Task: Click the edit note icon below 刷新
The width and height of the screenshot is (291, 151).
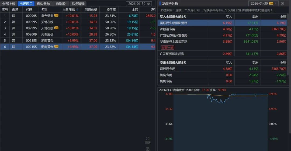Action: pyautogui.click(x=148, y=149)
